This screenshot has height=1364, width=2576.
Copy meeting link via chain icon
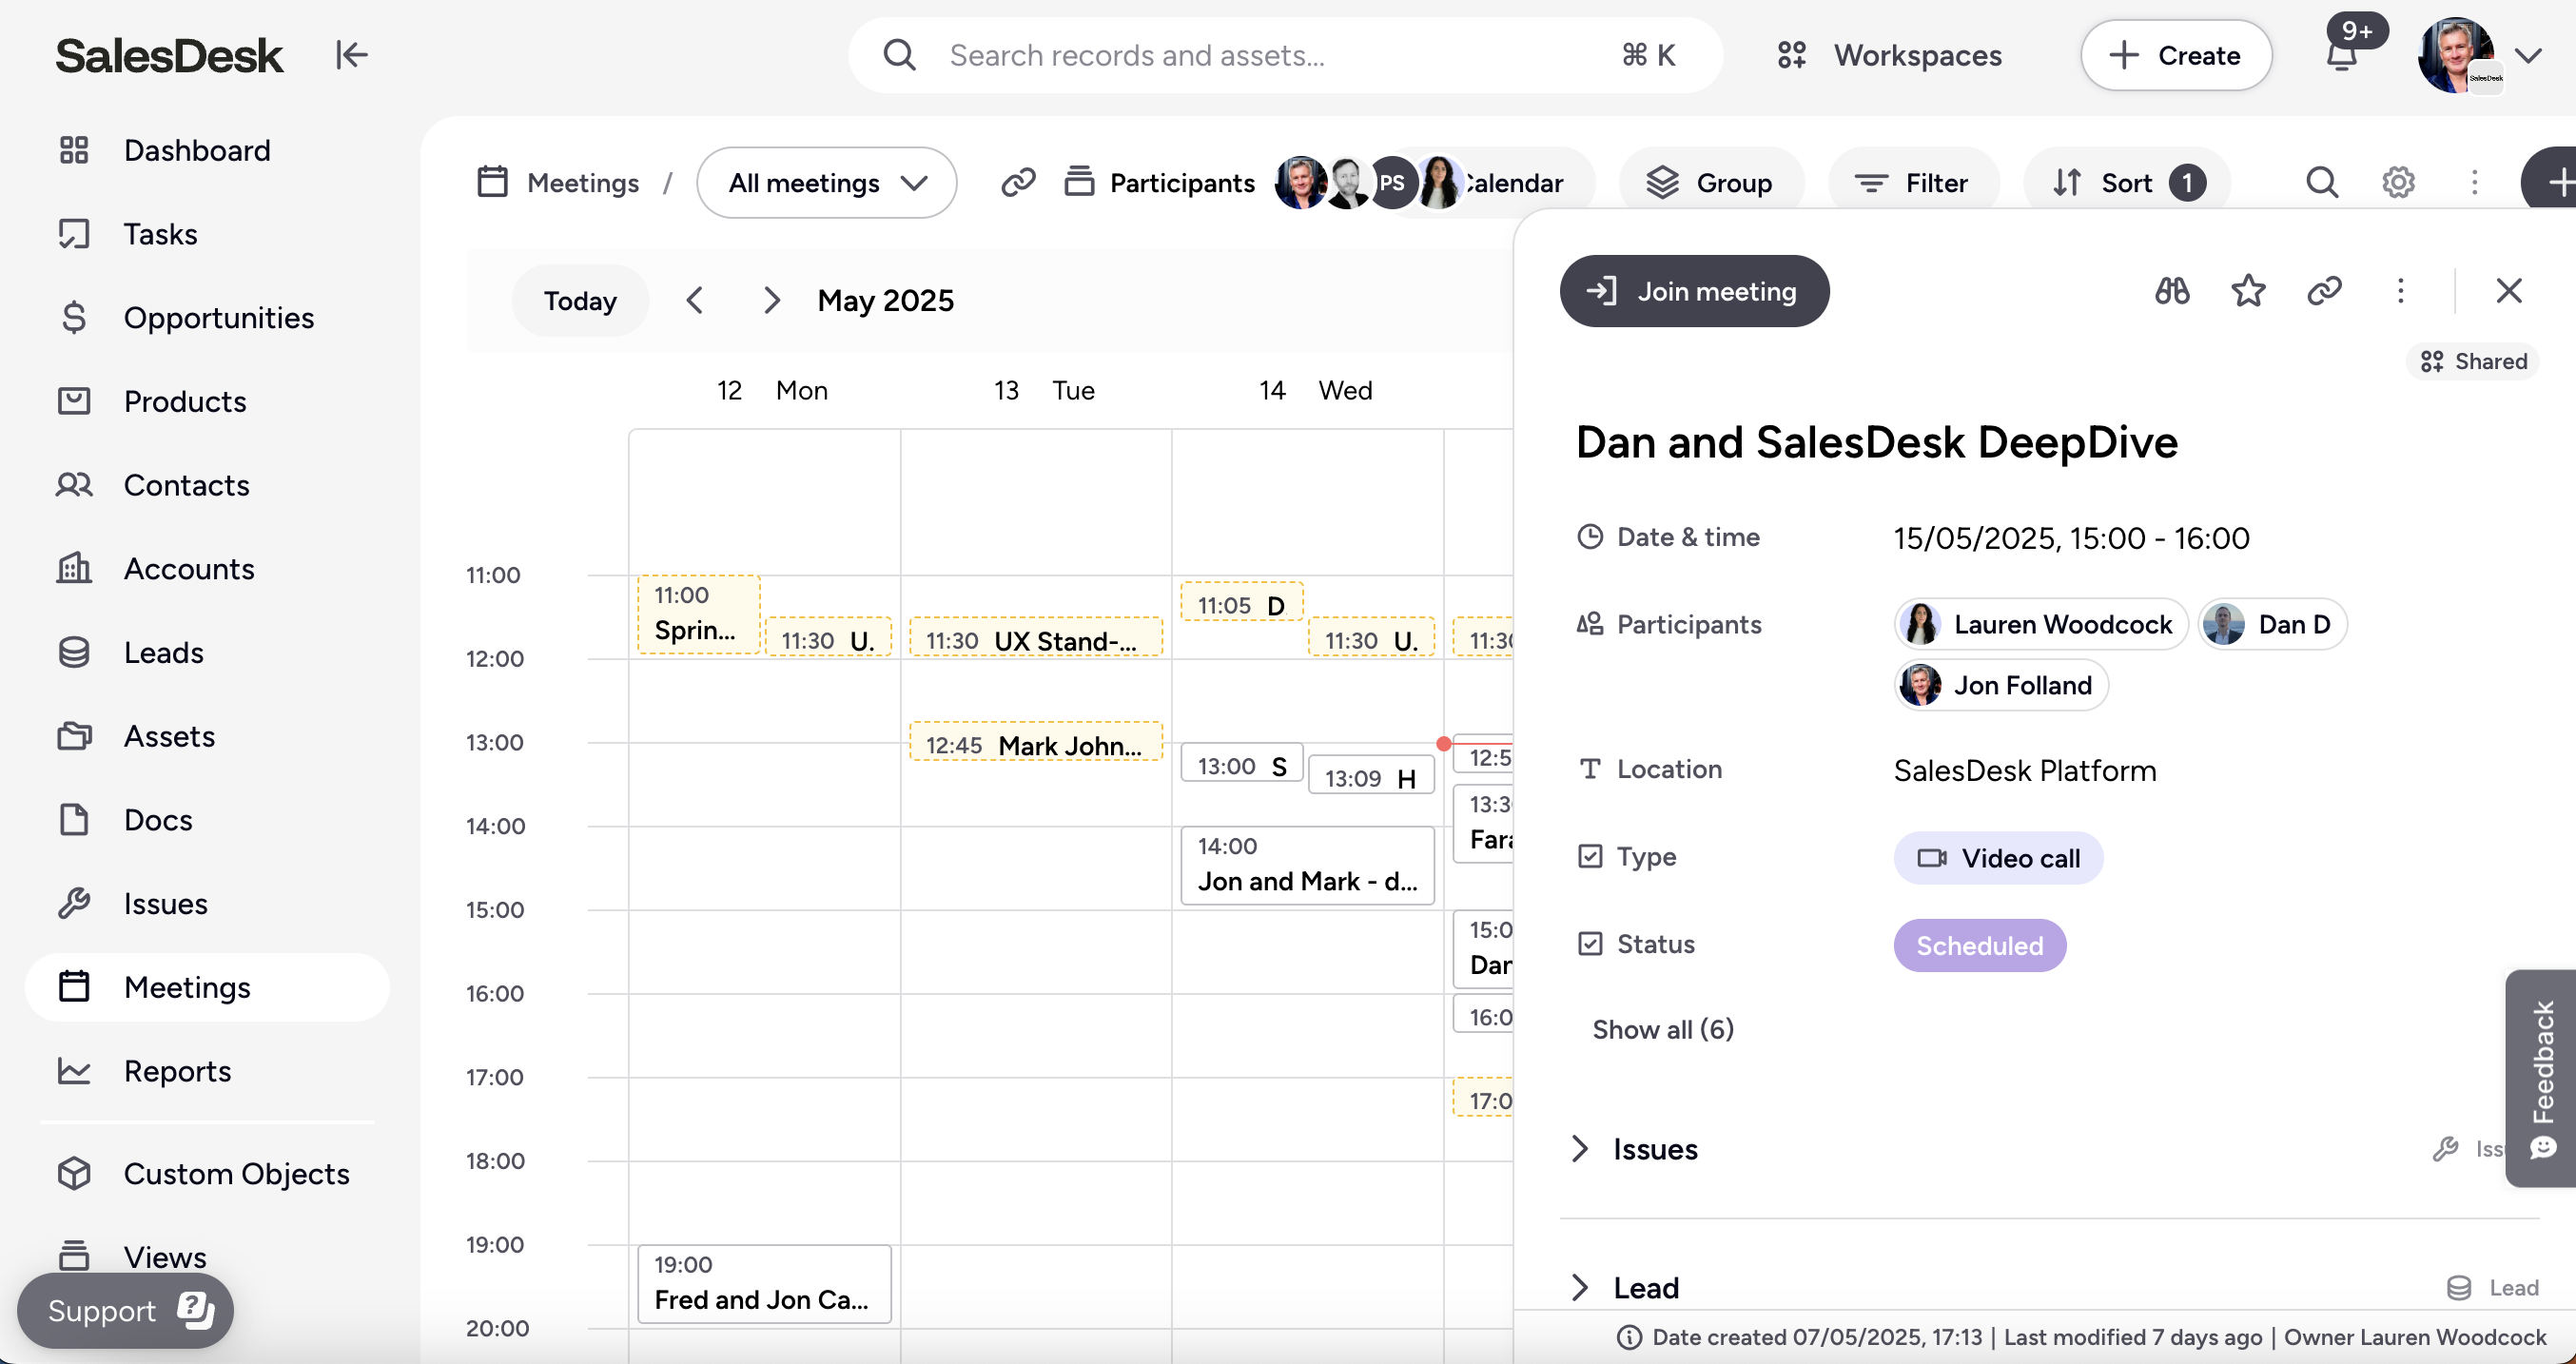[2324, 291]
